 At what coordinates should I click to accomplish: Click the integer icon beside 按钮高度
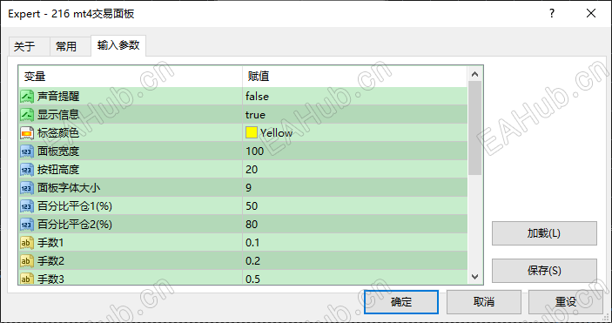pyautogui.click(x=27, y=170)
